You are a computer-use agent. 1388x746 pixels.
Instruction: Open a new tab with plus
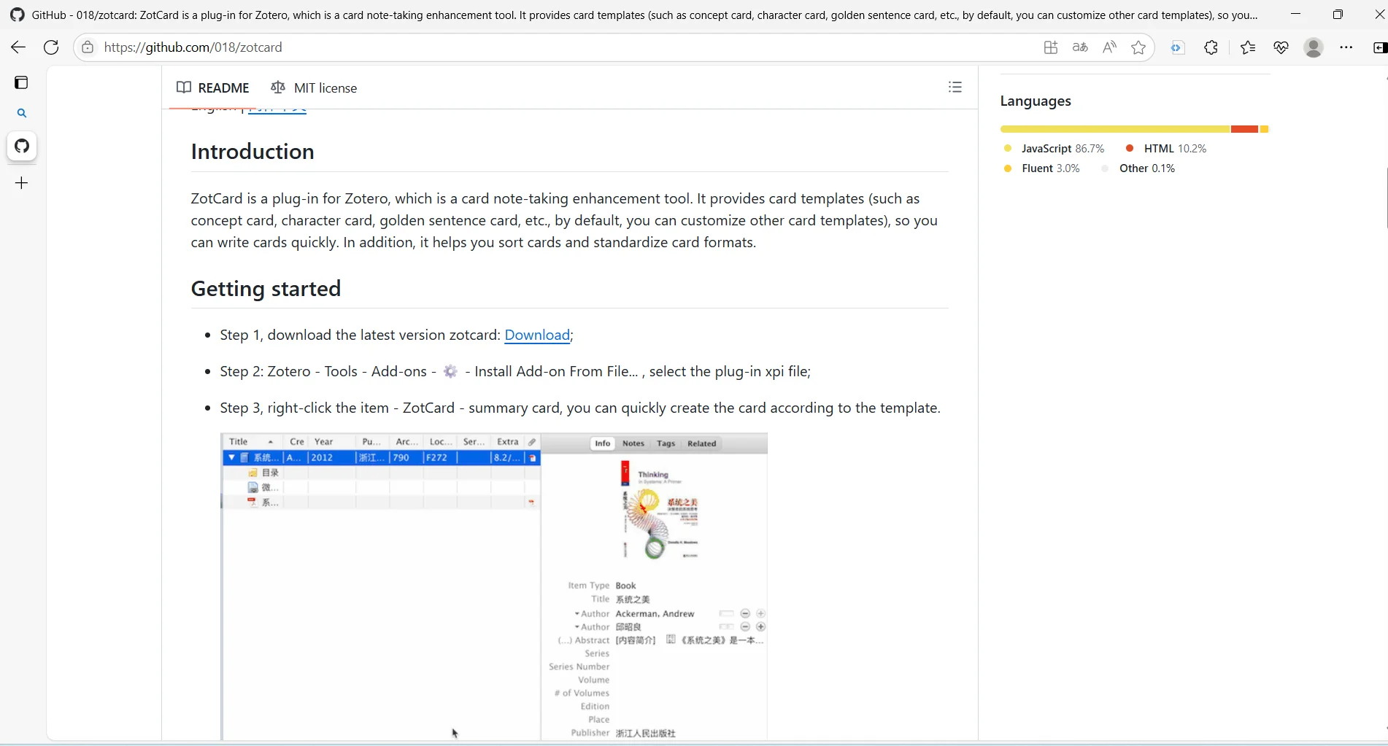pos(22,183)
